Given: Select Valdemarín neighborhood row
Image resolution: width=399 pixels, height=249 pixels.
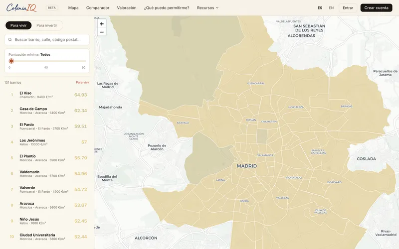Looking at the screenshot, I should pyautogui.click(x=47, y=173).
